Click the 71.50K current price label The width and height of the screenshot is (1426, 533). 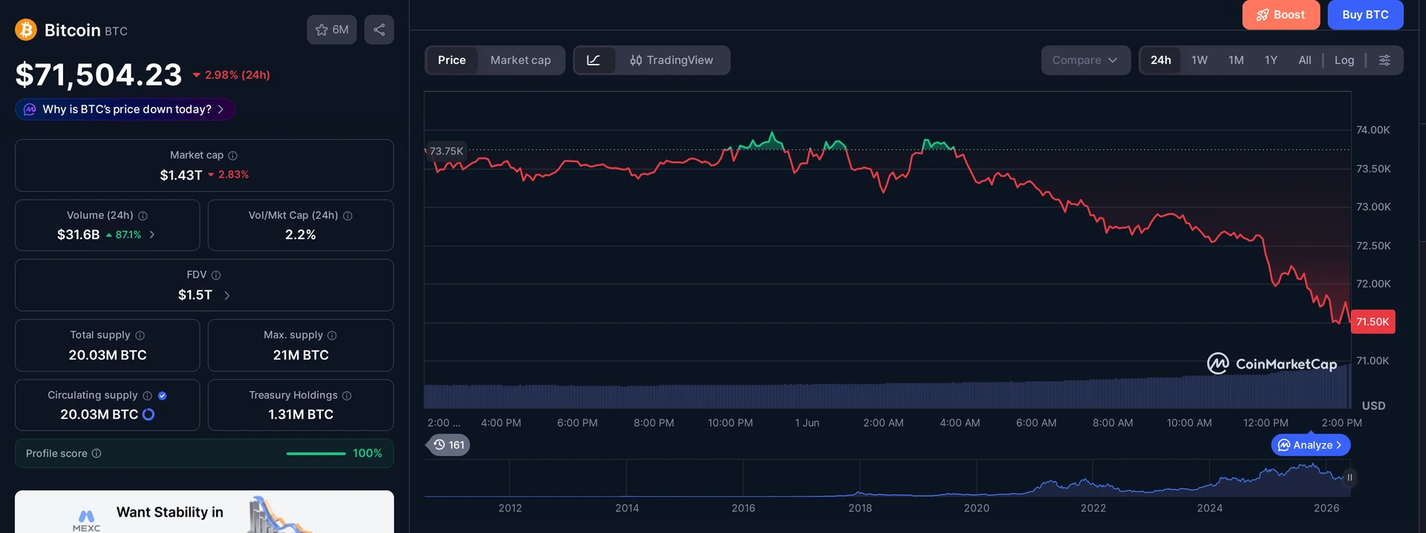(x=1373, y=321)
